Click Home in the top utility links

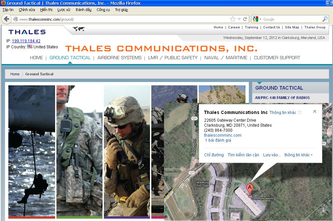point(218,27)
